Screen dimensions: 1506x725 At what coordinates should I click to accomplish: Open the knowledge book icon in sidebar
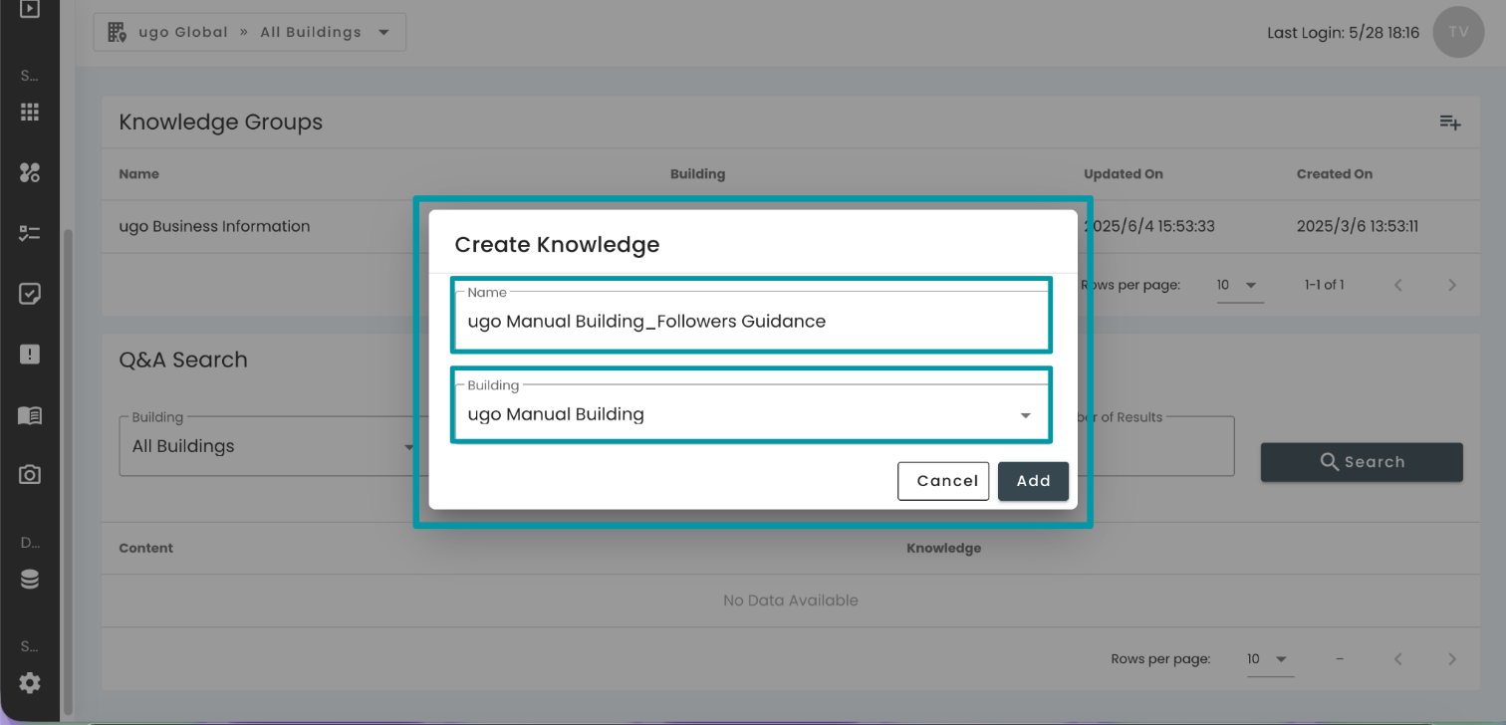click(x=30, y=415)
